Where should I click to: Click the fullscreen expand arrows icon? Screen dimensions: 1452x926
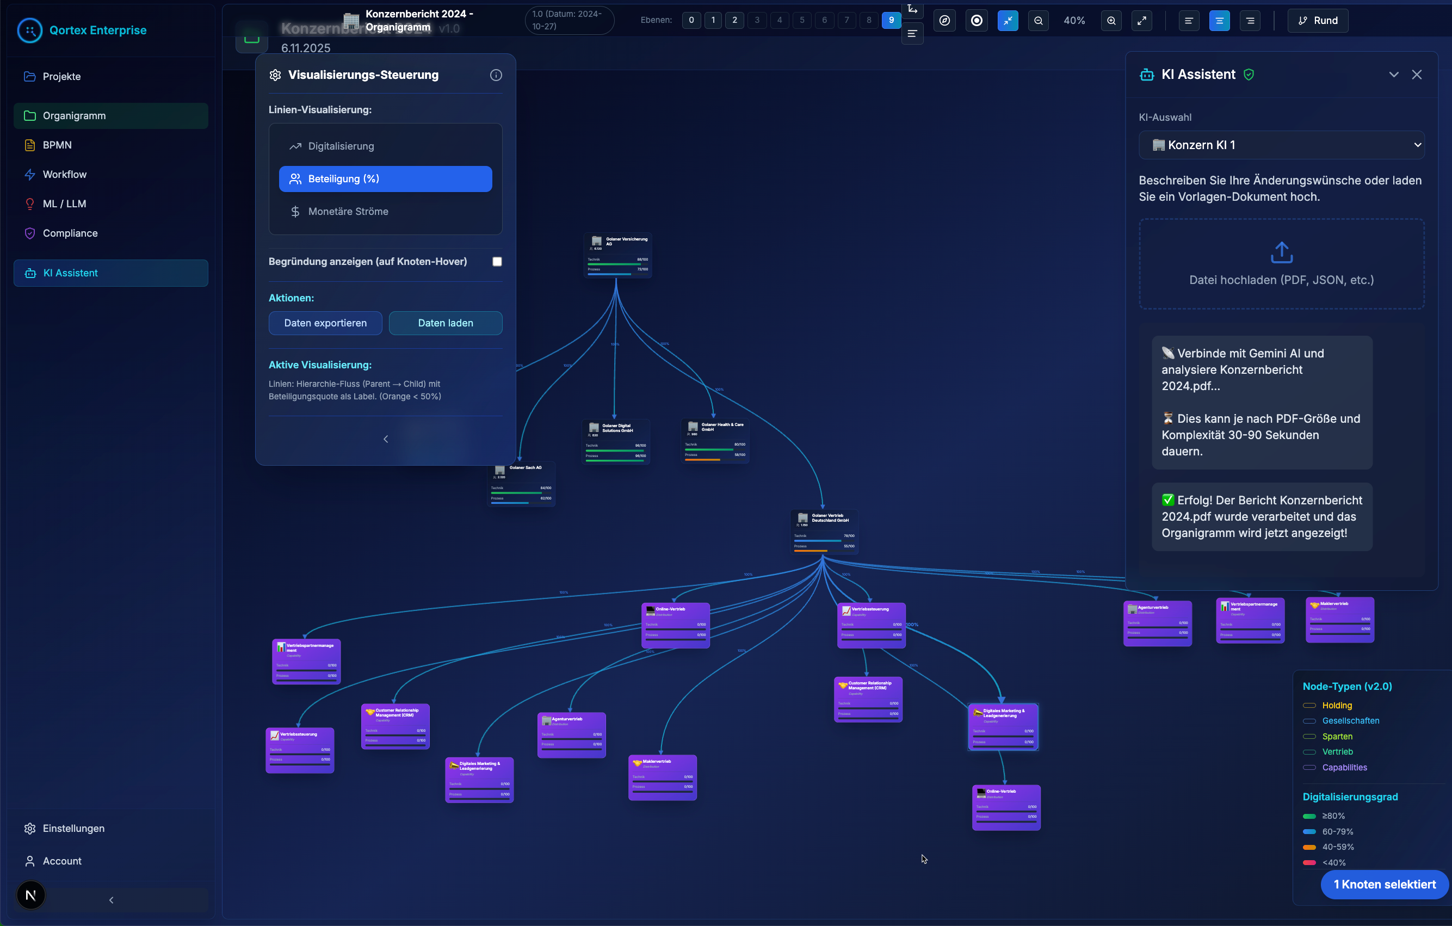pos(1142,21)
